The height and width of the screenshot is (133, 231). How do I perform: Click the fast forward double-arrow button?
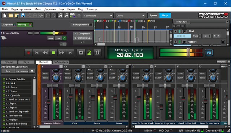pos(62,53)
